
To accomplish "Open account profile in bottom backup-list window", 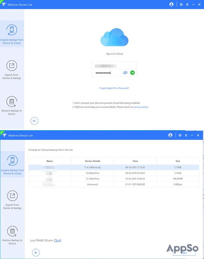I will coord(171,135).
